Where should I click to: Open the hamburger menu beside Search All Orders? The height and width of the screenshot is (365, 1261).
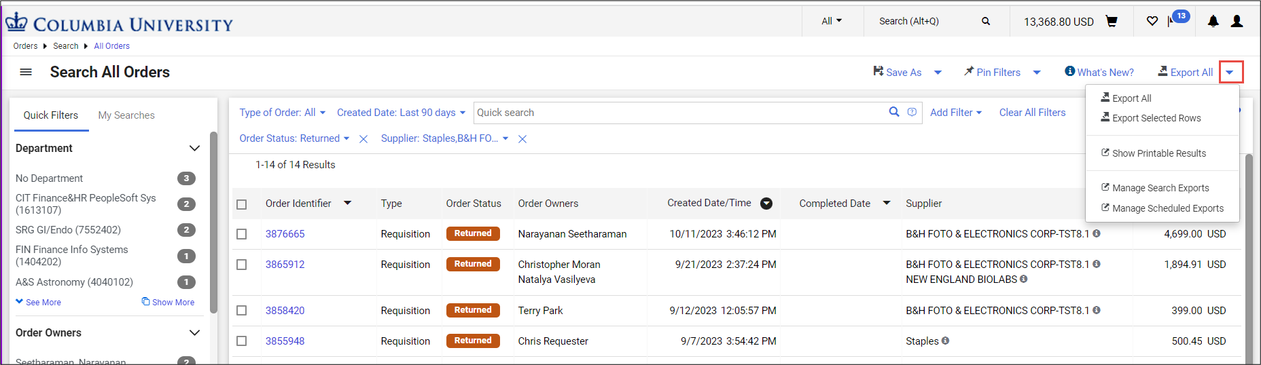point(26,72)
